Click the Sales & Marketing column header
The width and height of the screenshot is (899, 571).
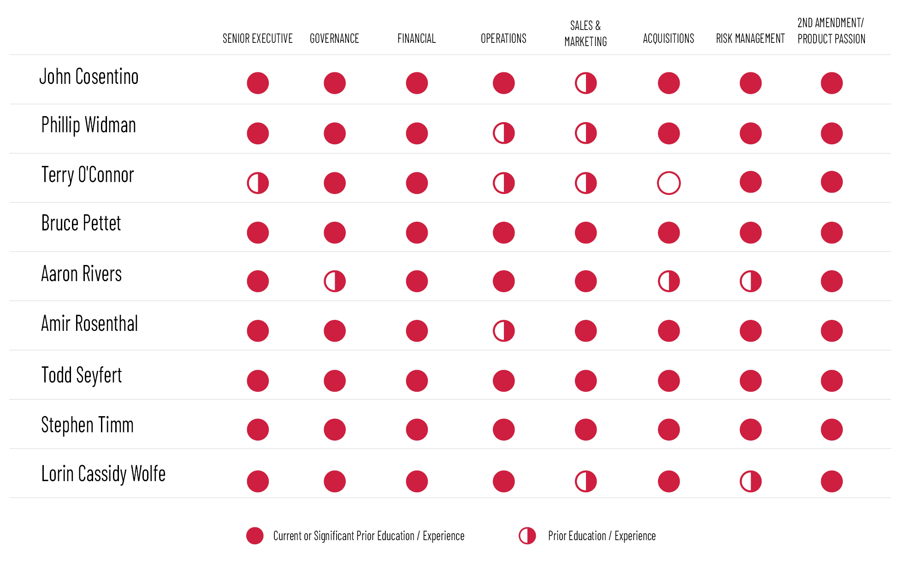click(x=586, y=34)
